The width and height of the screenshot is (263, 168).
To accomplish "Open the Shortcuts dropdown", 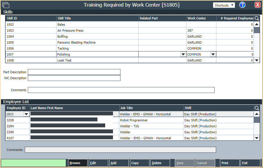I will [x=224, y=5].
